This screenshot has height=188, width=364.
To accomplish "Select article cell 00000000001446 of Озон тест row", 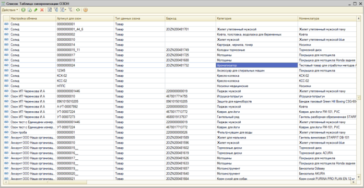I will (85, 122).
